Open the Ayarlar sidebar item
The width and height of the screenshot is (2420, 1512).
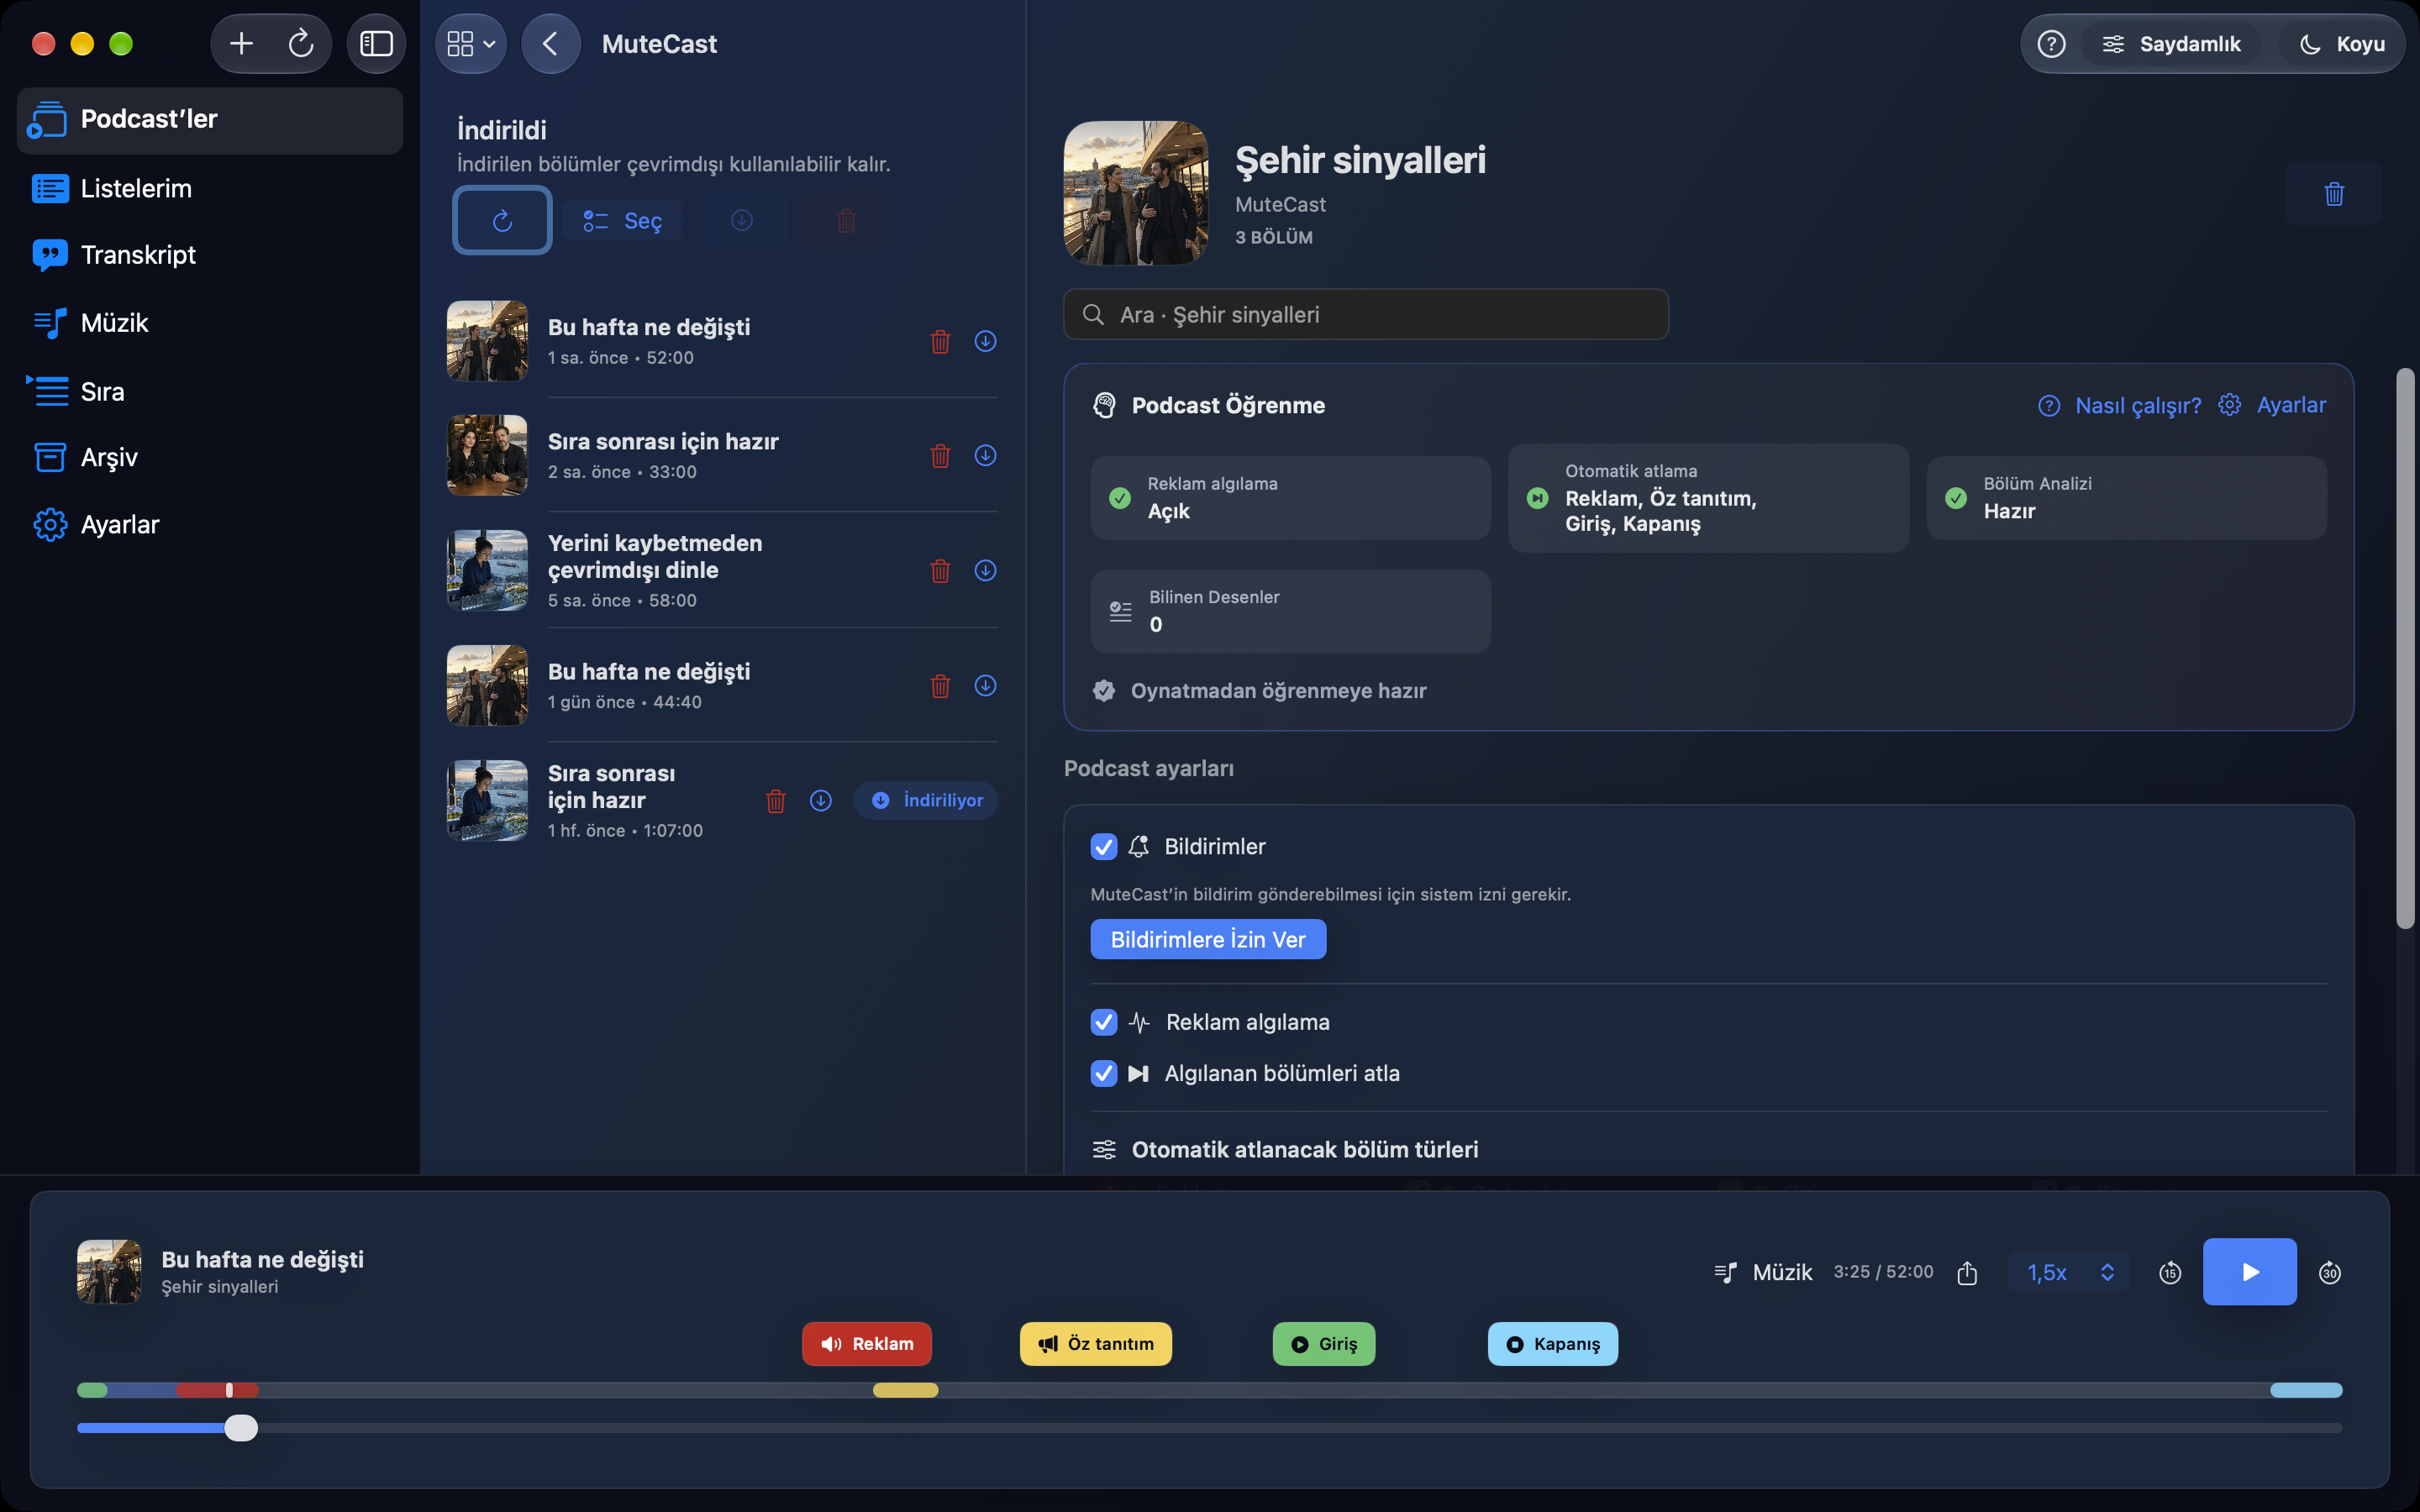coord(210,524)
